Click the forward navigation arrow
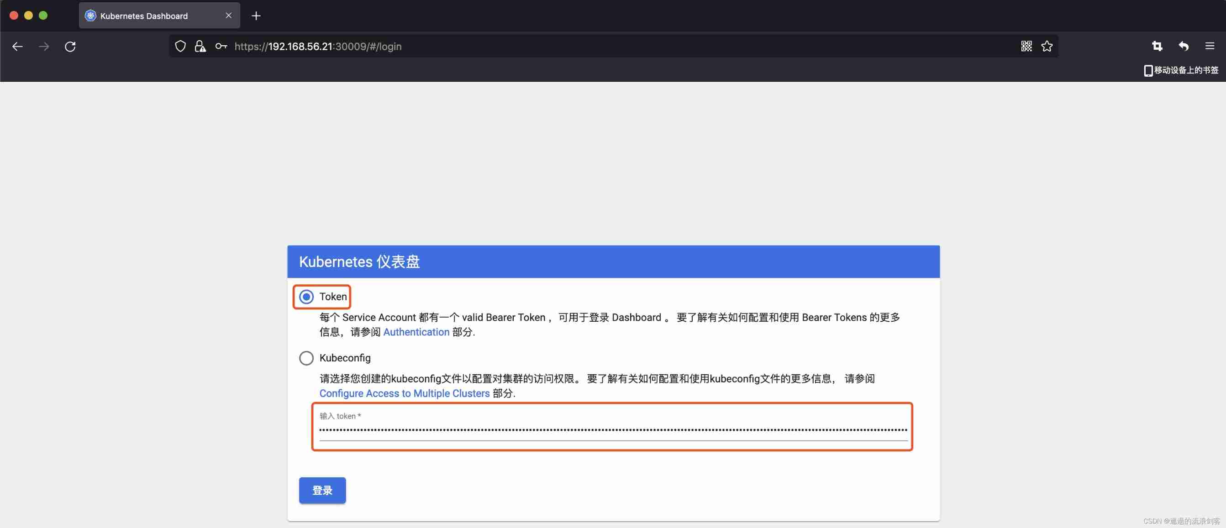 (x=44, y=46)
